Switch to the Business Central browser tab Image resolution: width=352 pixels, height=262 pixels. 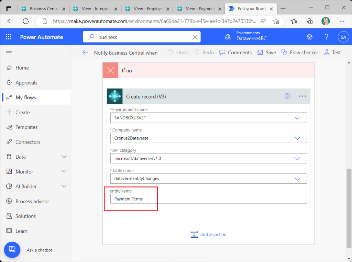coord(43,9)
